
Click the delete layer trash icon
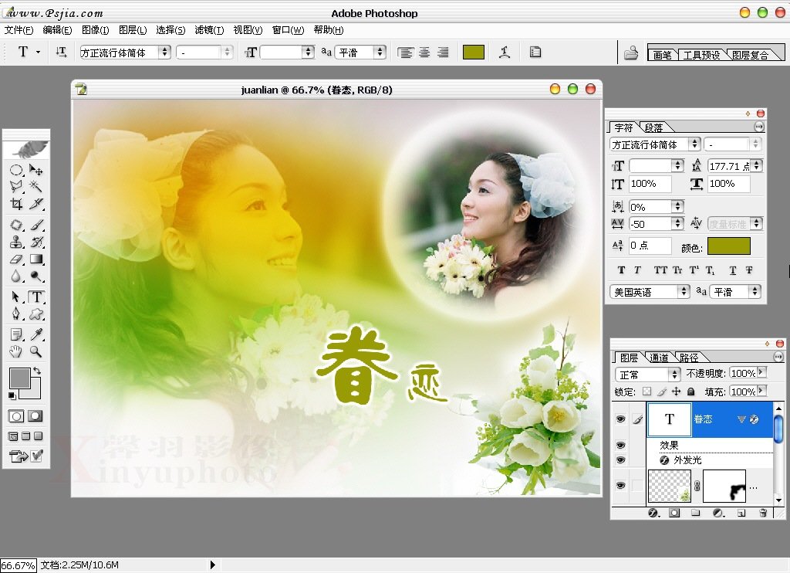click(763, 513)
